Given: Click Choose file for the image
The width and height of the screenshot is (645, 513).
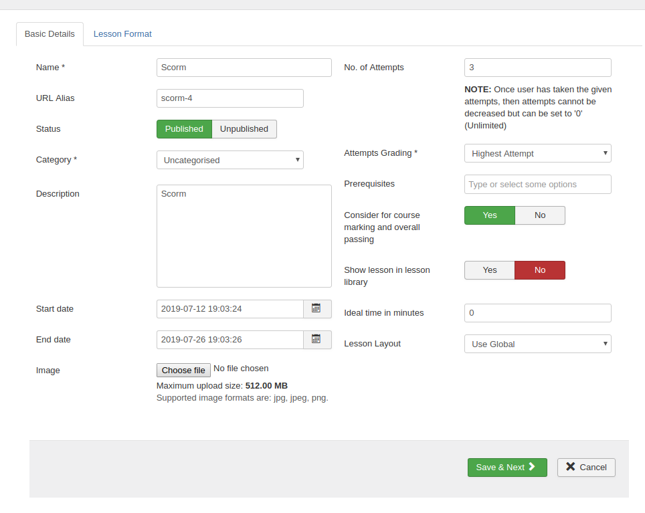Looking at the screenshot, I should [183, 371].
